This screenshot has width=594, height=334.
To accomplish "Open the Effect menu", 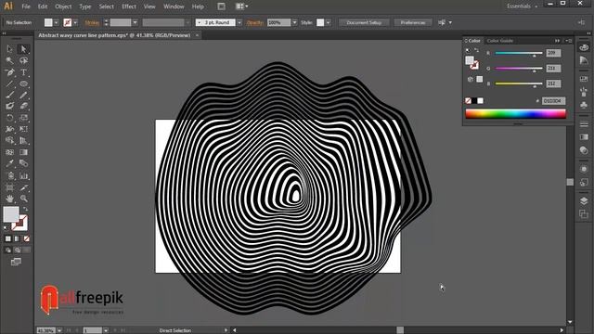I will click(x=129, y=6).
